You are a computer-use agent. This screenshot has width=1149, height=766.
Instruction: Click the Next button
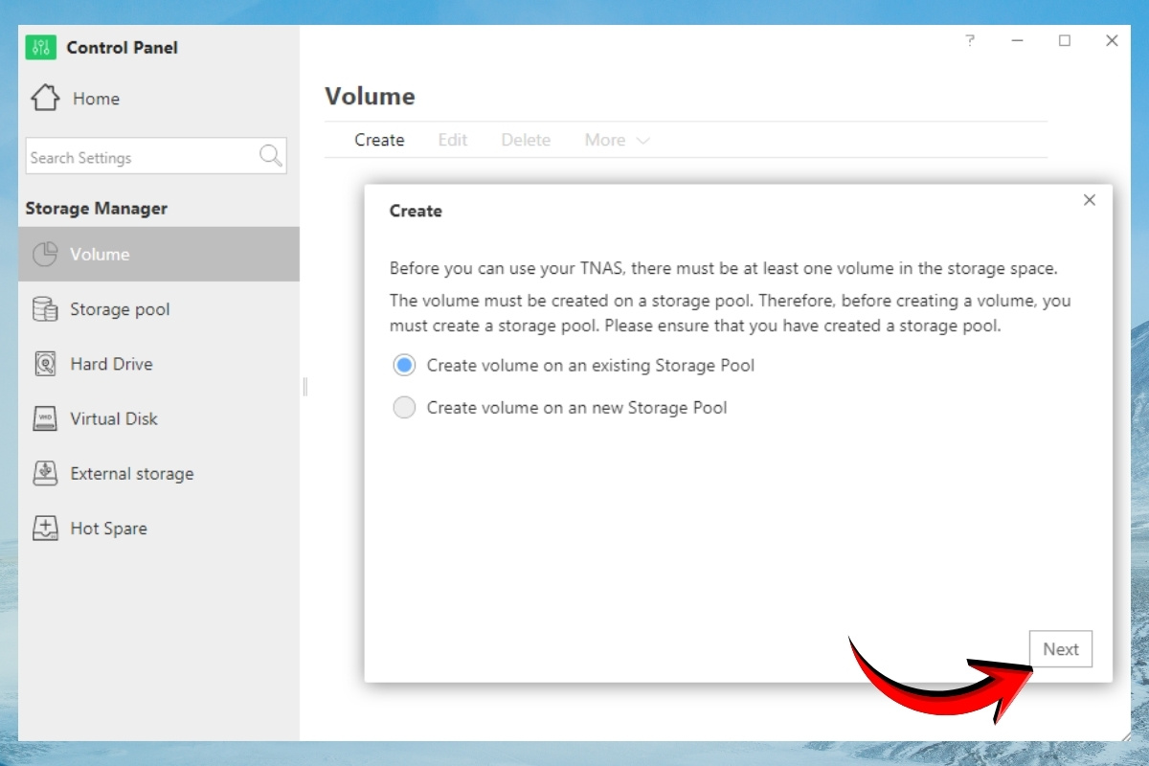1061,649
